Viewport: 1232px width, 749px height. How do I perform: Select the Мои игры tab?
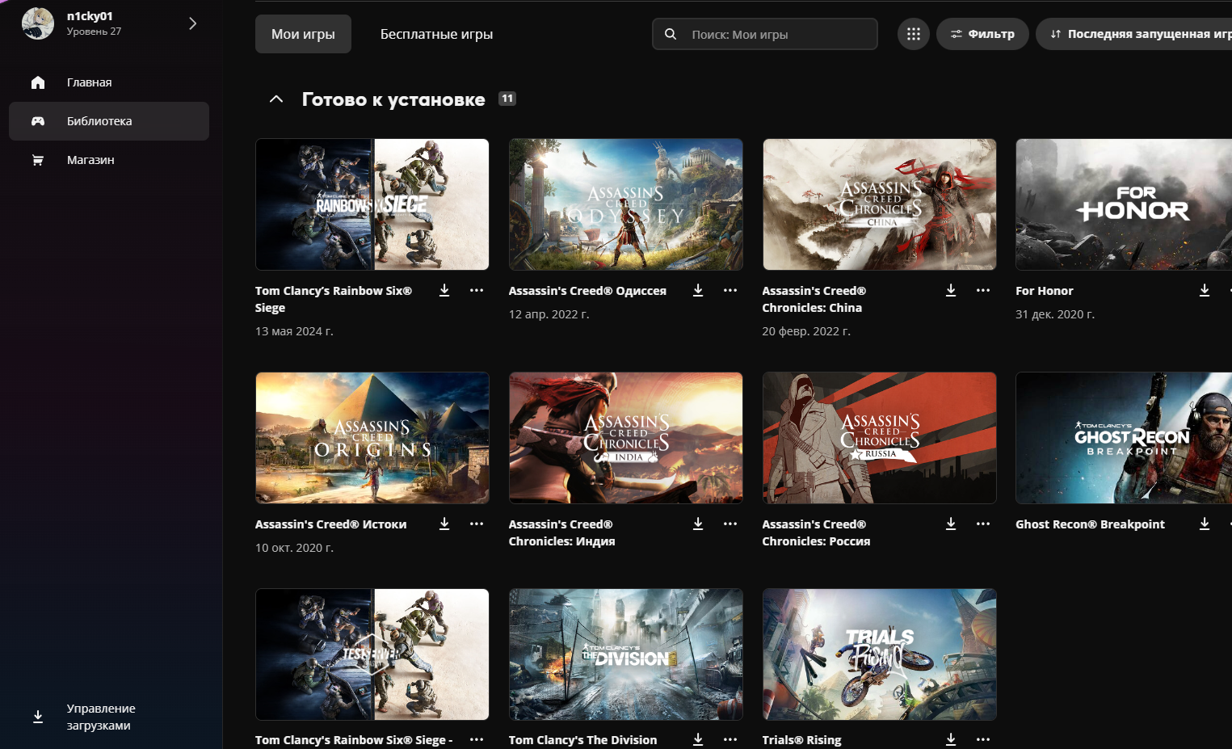303,34
